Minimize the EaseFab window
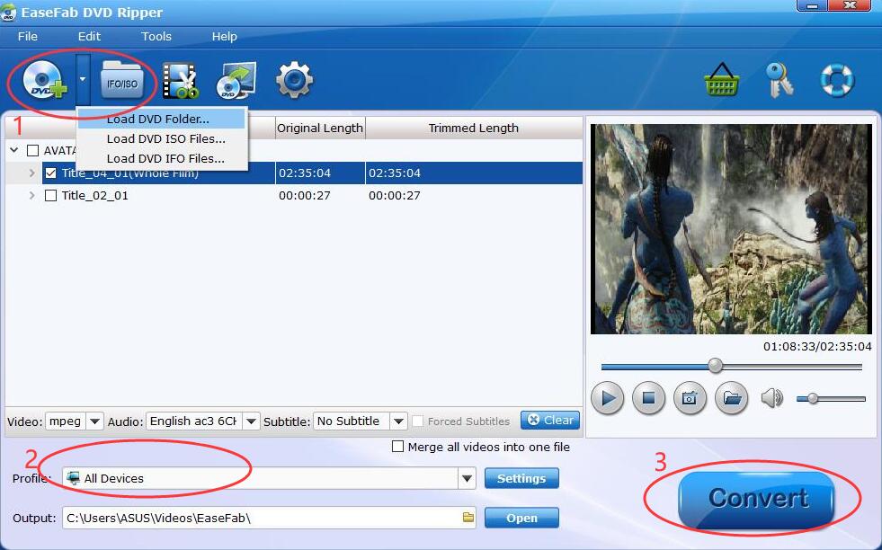882x550 pixels. pyautogui.click(x=813, y=5)
